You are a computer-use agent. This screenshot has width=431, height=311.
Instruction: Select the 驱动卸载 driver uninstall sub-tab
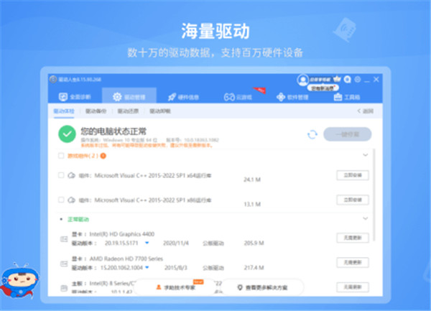[160, 111]
